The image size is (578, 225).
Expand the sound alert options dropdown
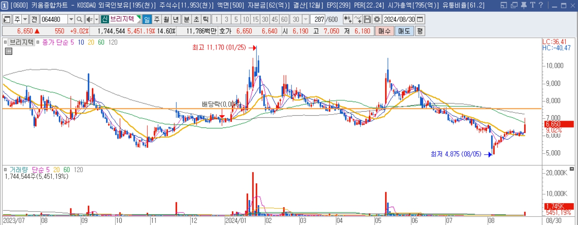point(97,19)
